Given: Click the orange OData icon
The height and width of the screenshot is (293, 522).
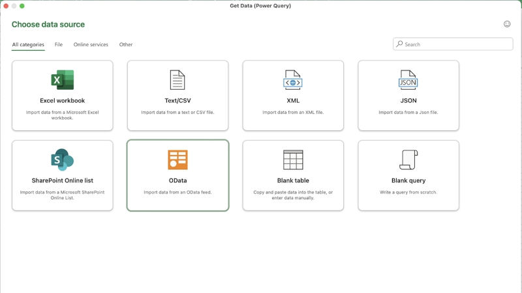Looking at the screenshot, I should pos(177,160).
